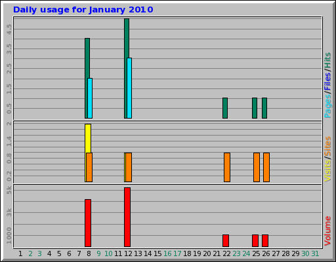Image resolution: width=336 pixels, height=262 pixels.
Task: Click the green Hits bar for day 26
Action: coord(264,108)
